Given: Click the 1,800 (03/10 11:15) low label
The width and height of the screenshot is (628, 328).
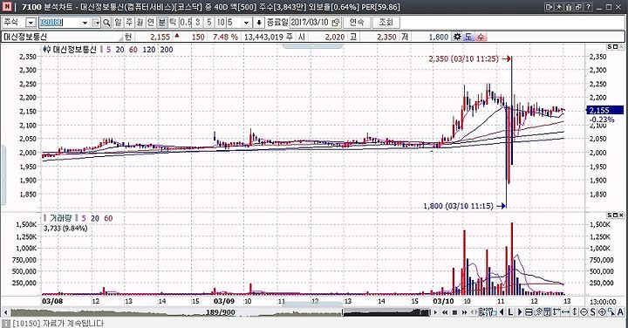Looking at the screenshot, I should [x=458, y=206].
